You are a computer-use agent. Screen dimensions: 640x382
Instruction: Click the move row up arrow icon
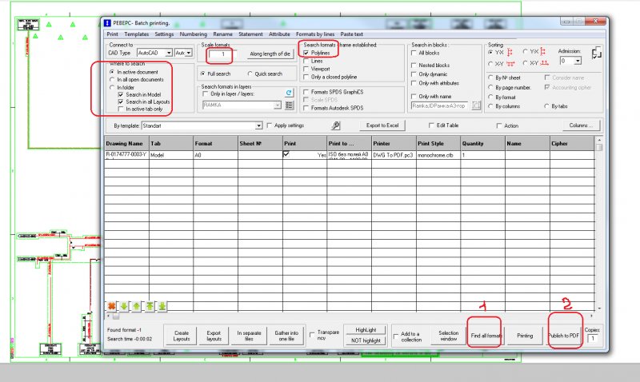tap(136, 306)
